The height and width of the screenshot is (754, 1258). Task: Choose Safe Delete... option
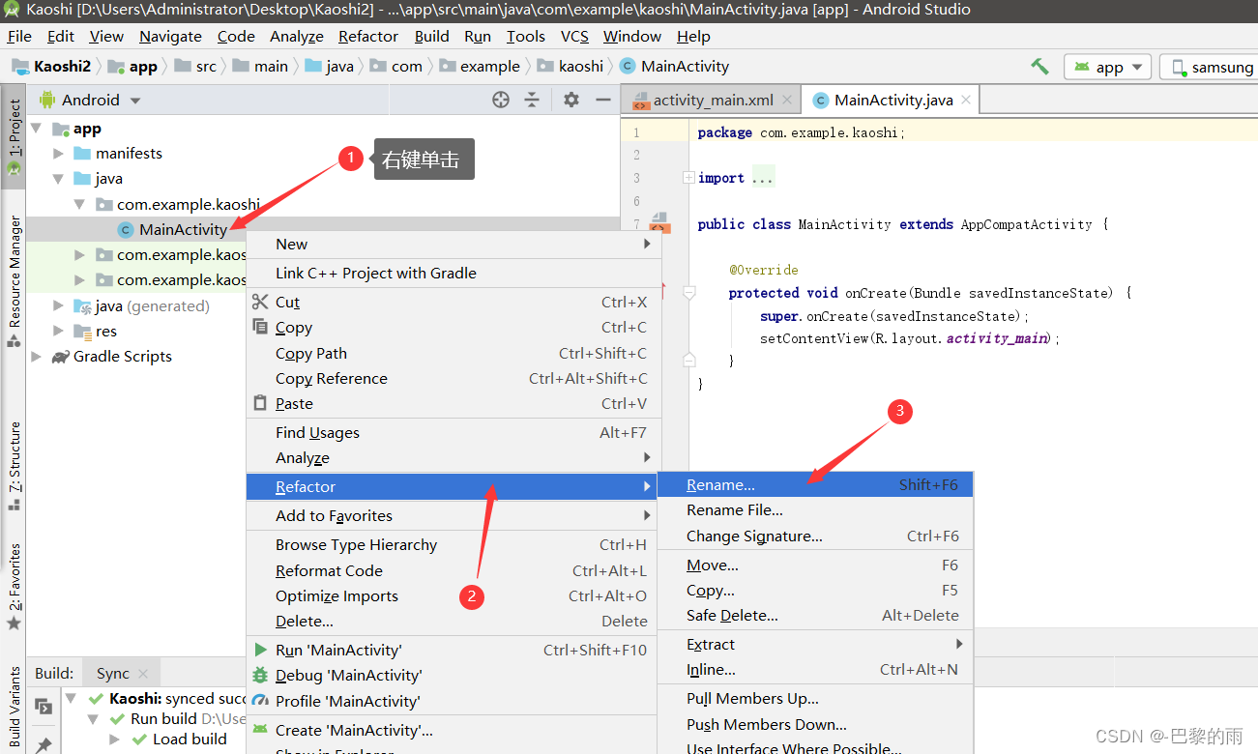tap(815, 615)
